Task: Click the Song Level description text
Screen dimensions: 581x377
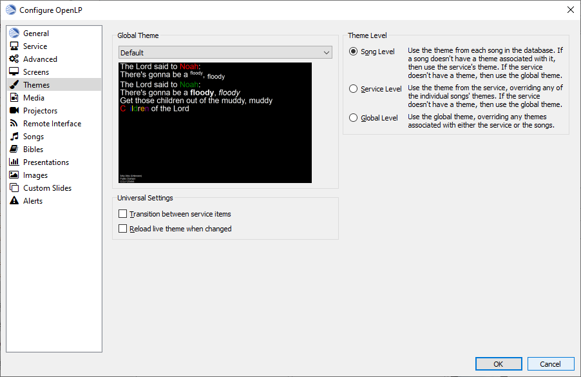Action: click(486, 63)
